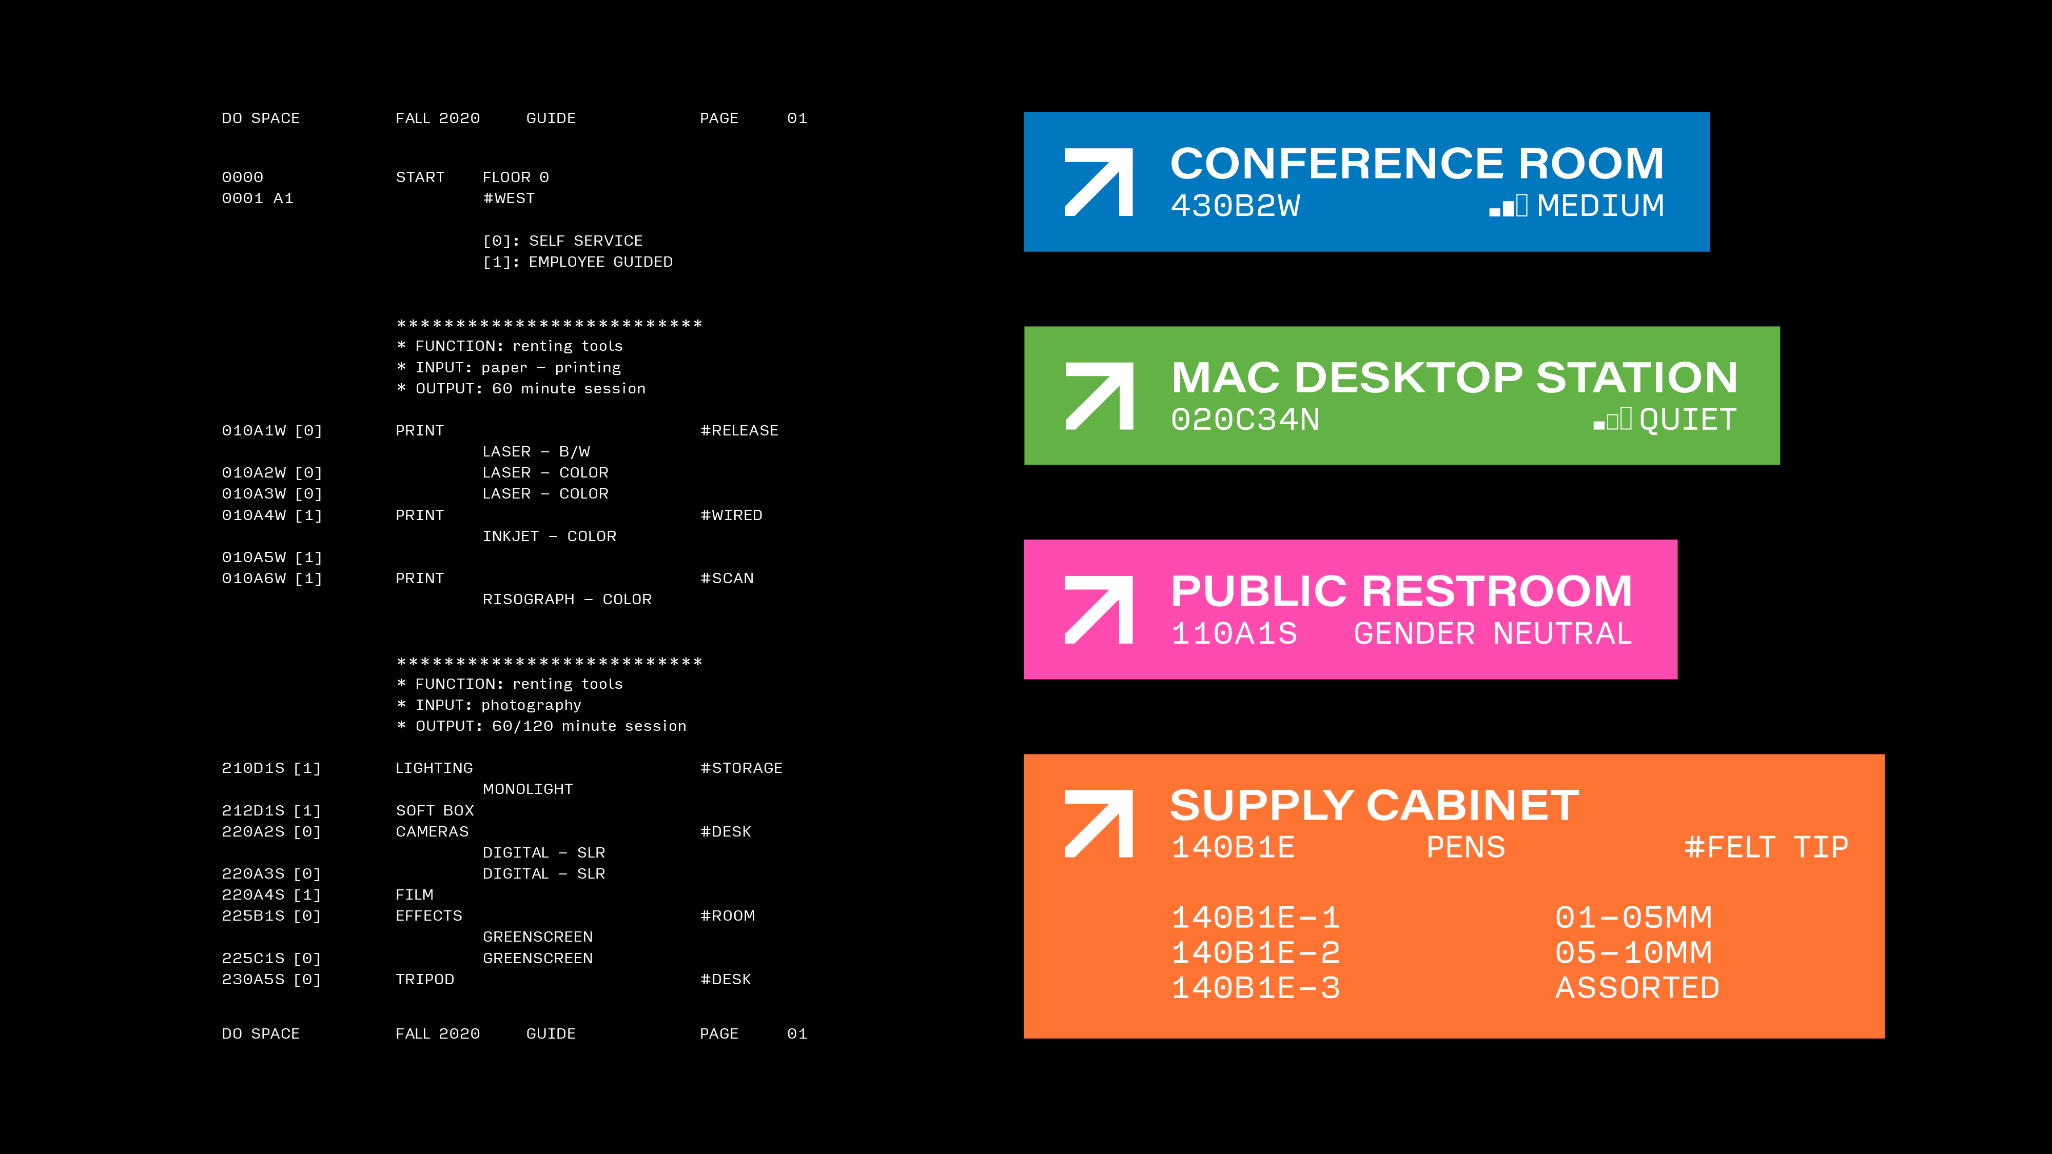Select code 010A1W [0] in the list
The width and height of the screenshot is (2052, 1154).
pos(271,431)
